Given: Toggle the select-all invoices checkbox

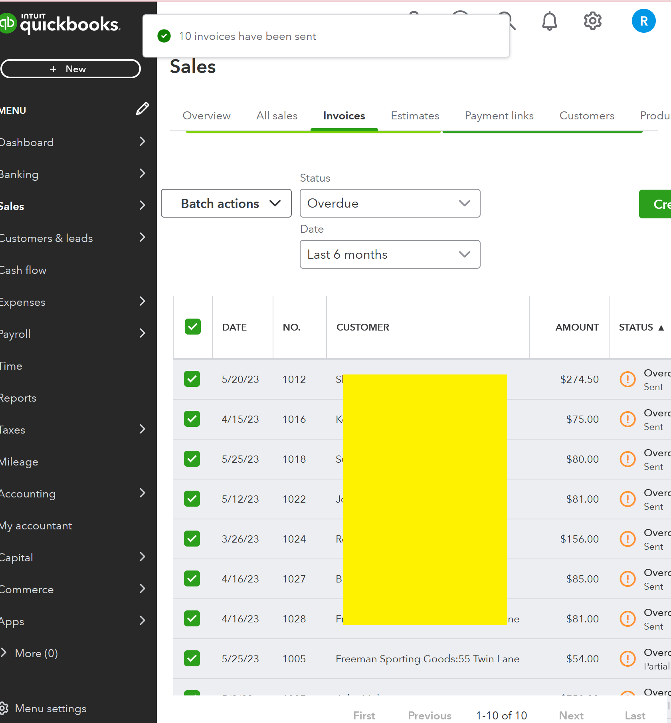Looking at the screenshot, I should click(x=193, y=327).
